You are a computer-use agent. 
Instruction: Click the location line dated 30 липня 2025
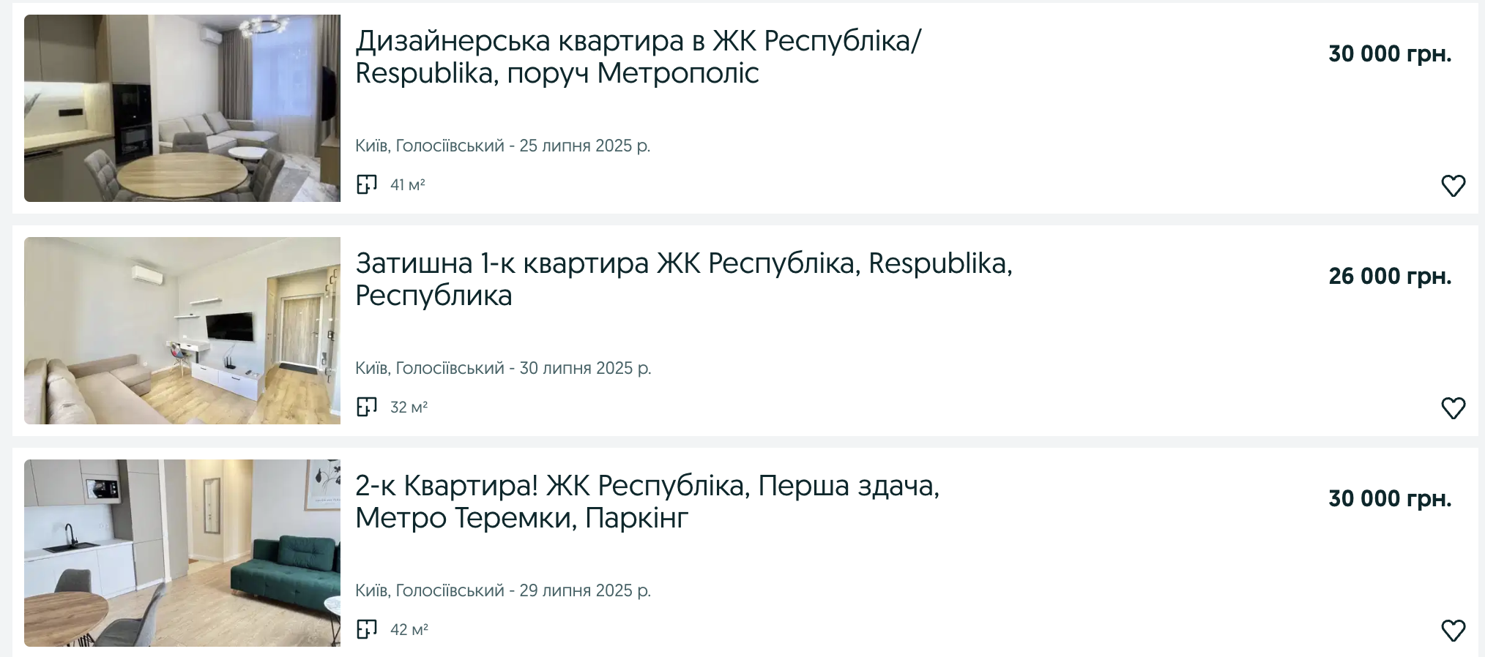(502, 369)
